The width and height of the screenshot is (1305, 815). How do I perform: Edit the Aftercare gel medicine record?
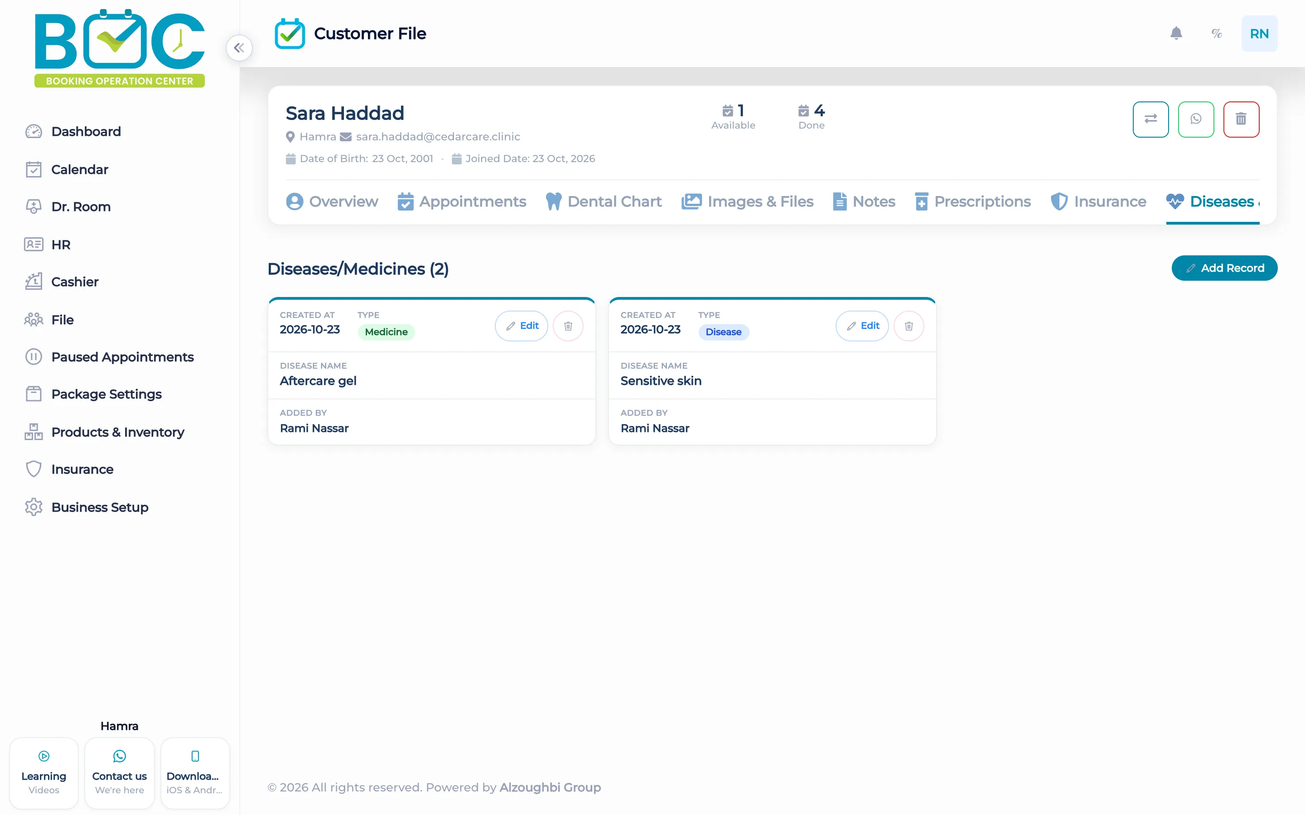coord(522,326)
